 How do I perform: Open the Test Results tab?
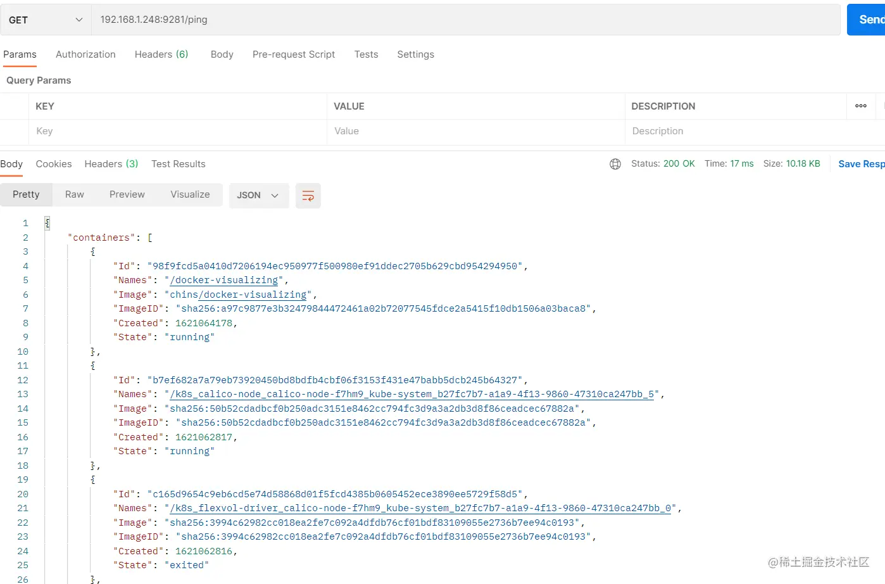(x=179, y=164)
